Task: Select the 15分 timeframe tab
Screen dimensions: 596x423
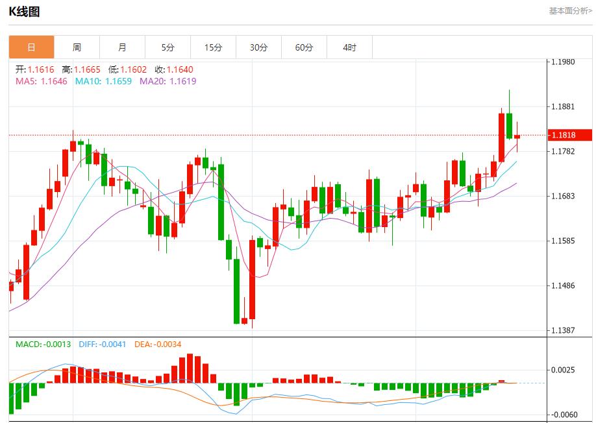Action: click(213, 47)
